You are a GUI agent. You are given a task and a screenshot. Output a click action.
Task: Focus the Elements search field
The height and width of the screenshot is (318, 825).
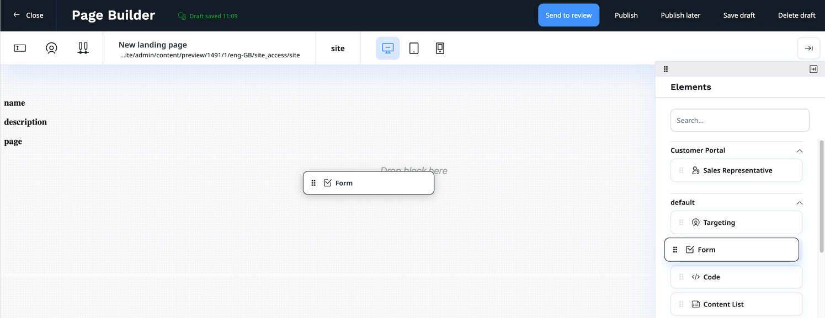[x=739, y=120]
